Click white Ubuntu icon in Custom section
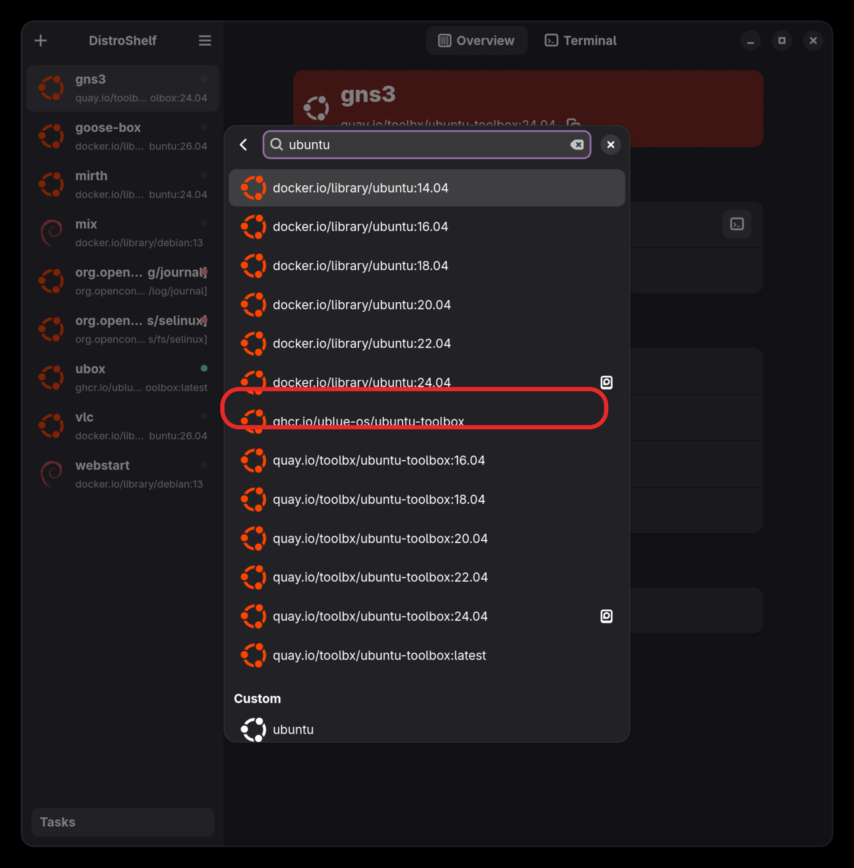This screenshot has height=868, width=854. (x=253, y=730)
